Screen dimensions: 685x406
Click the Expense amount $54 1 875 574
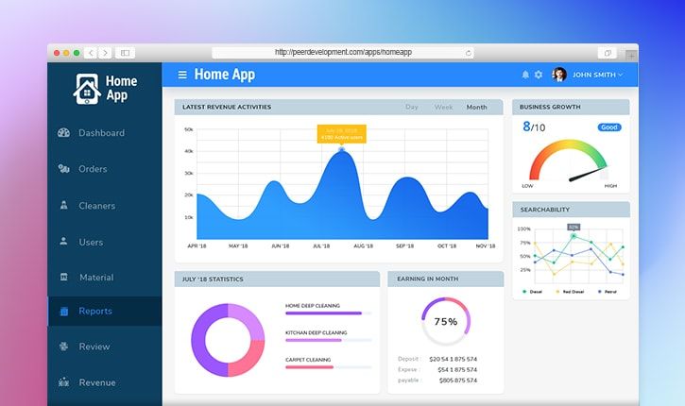point(457,370)
